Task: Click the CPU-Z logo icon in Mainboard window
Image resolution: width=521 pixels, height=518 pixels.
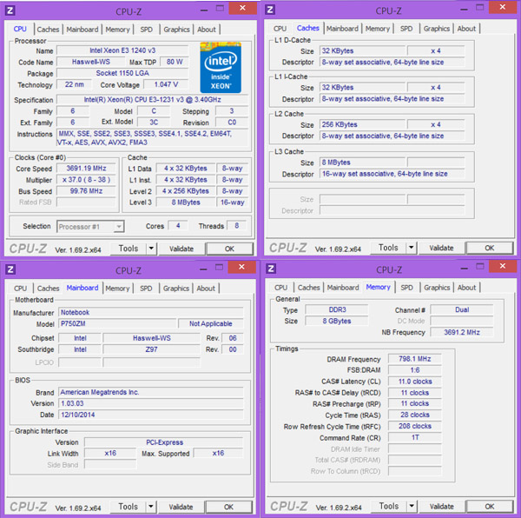Action: 10,269
